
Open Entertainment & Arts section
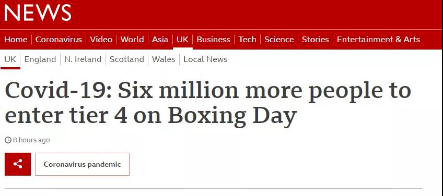379,40
